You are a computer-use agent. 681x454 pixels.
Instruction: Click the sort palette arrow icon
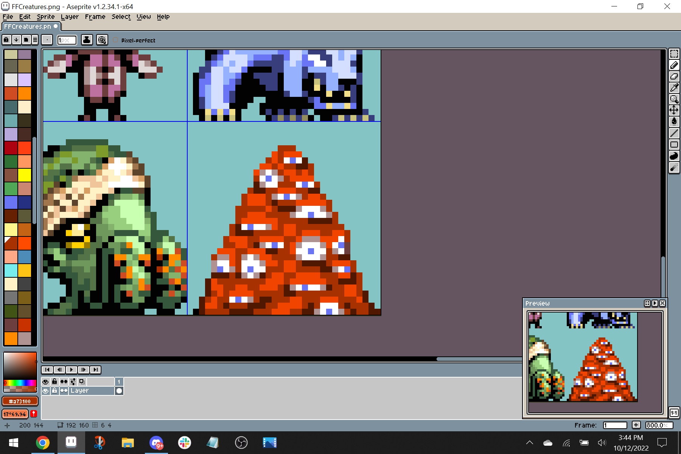[x=16, y=40]
